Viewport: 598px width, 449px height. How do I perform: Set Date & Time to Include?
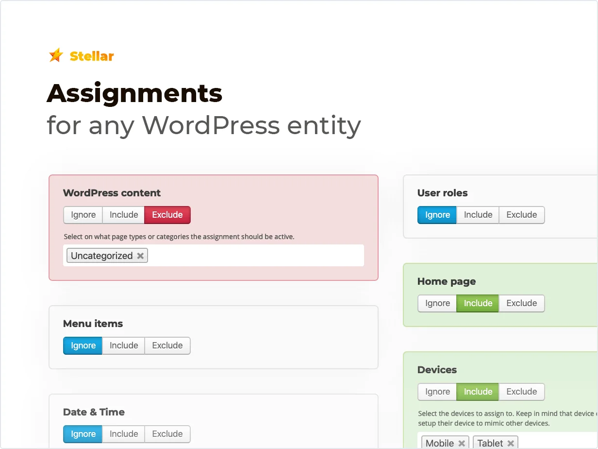(123, 434)
